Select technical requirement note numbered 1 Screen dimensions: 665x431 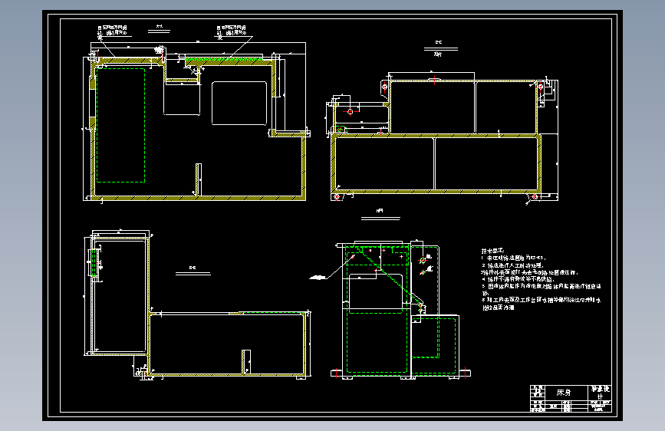514,258
